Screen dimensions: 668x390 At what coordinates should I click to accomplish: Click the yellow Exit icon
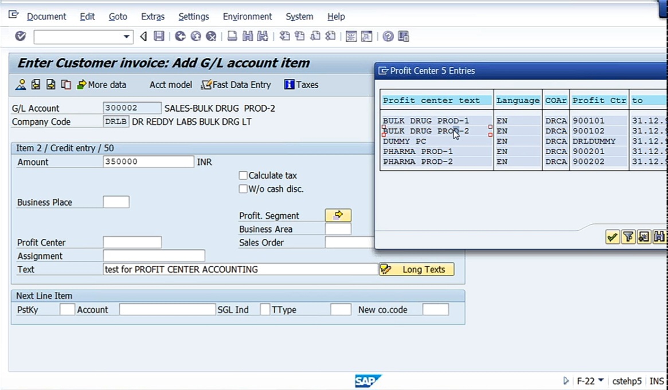(196, 36)
